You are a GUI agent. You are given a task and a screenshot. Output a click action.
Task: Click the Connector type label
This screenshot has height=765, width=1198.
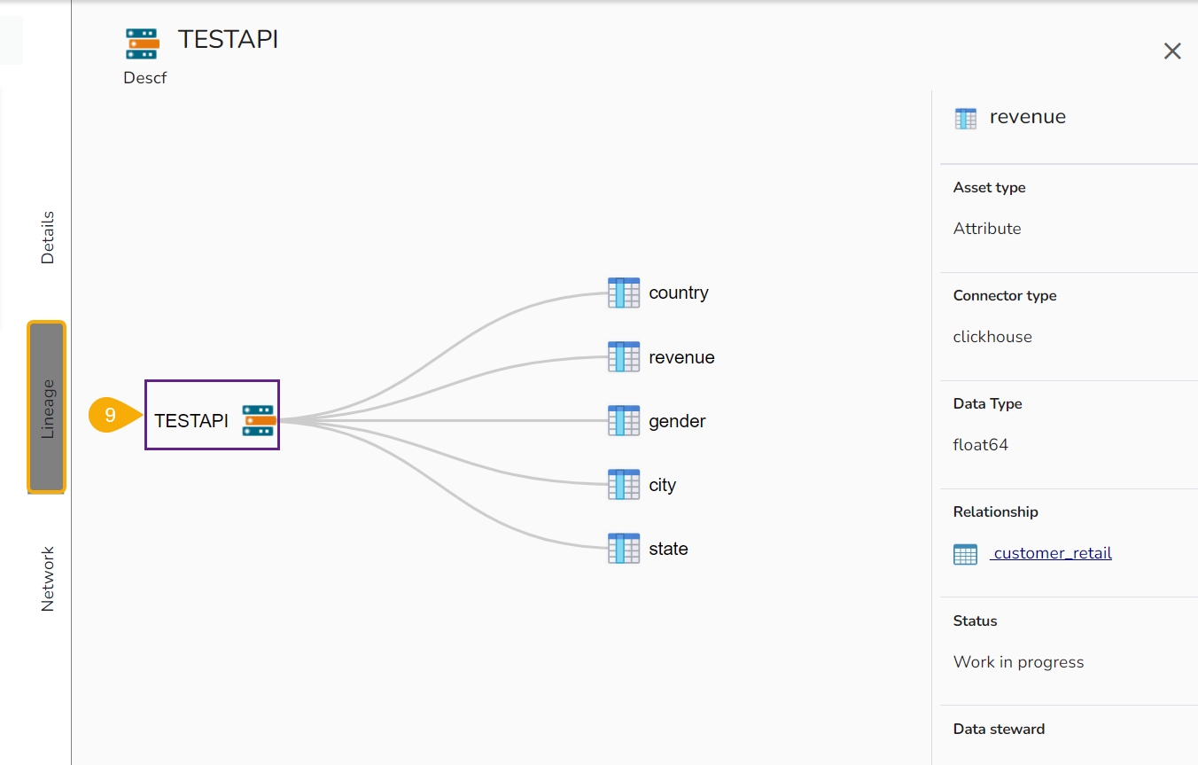[1005, 296]
